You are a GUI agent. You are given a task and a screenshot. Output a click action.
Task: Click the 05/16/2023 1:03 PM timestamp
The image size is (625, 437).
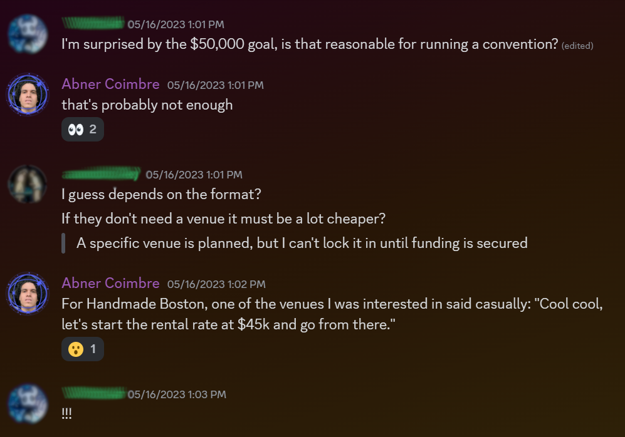click(177, 394)
